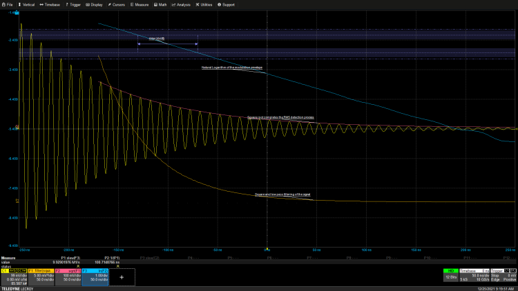Click the plus box to add trace
Screen dimensions: 518x291
point(122,277)
